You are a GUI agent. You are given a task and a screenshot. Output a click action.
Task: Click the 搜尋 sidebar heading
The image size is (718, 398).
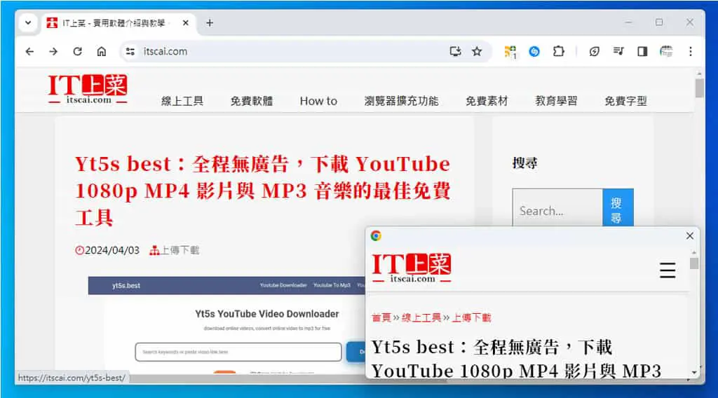524,163
